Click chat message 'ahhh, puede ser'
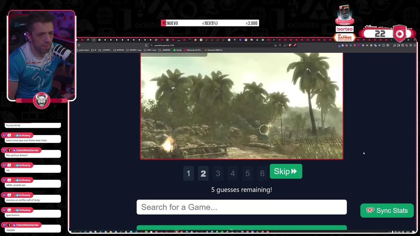Viewport: 420px width, 236px height. 16,185
